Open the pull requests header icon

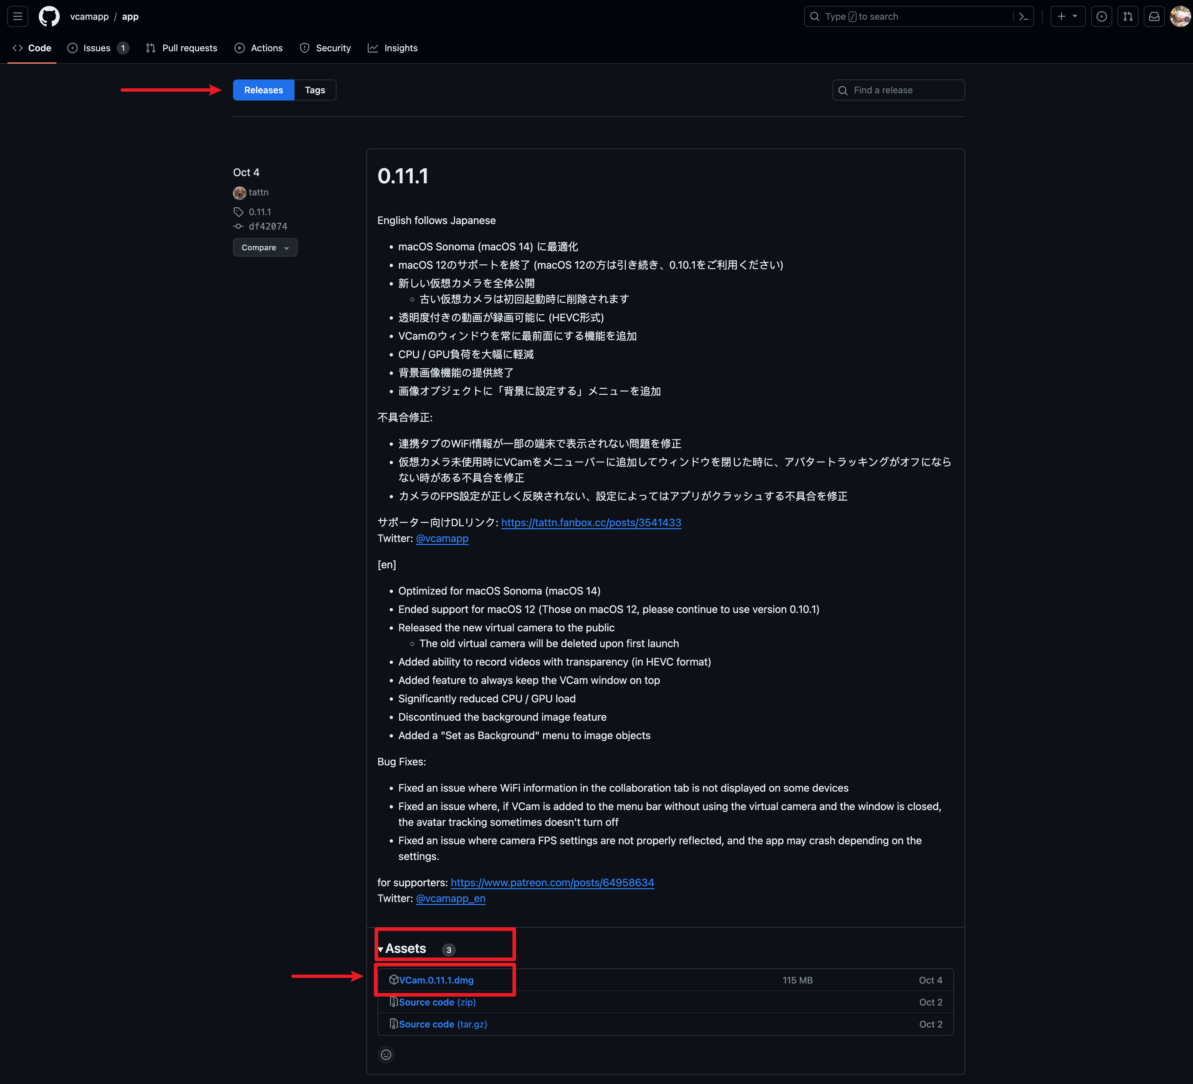click(x=1128, y=16)
